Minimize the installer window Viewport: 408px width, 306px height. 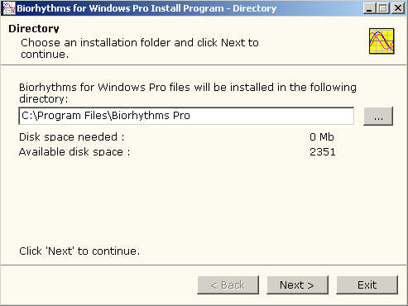[369, 8]
